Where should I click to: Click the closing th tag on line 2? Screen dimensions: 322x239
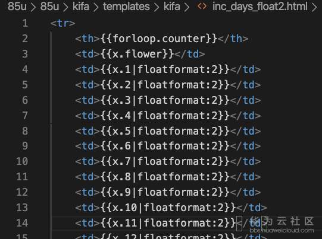click(233, 39)
